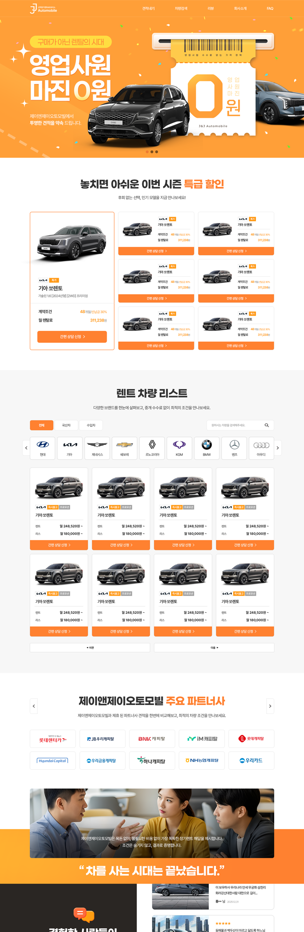Advance partner logos with right arrow
The height and width of the screenshot is (932, 304).
[x=270, y=706]
